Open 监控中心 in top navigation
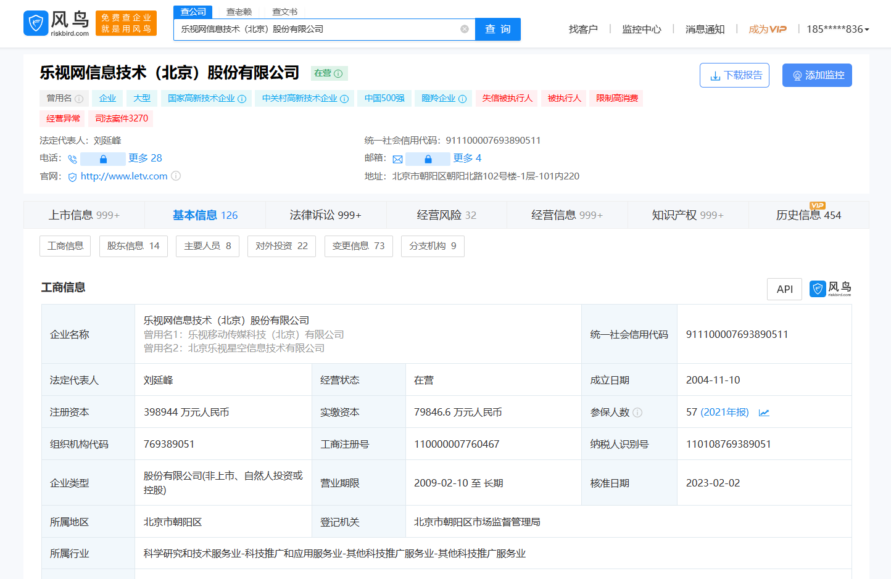 642,29
